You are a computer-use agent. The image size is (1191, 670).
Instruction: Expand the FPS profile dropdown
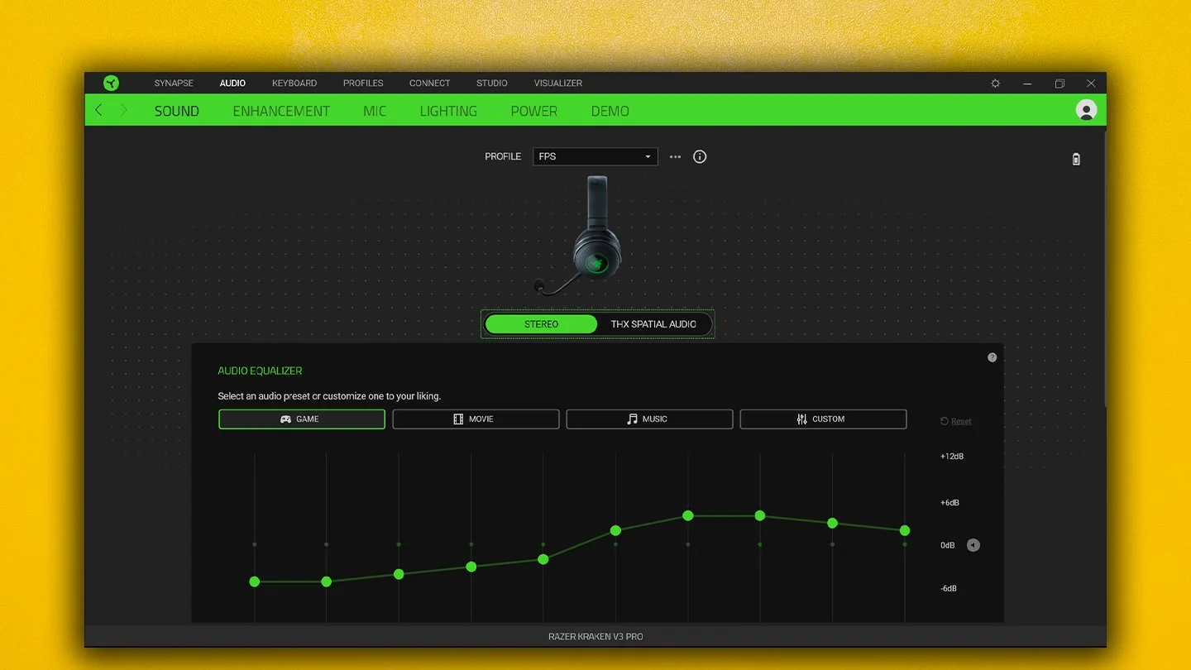(x=595, y=156)
